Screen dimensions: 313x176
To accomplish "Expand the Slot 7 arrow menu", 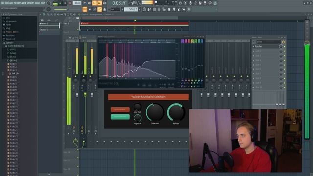I will coord(254,74).
